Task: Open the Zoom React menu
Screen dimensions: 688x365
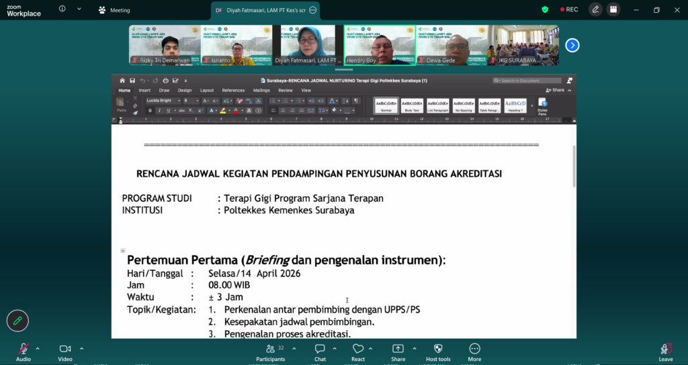Action: [x=358, y=352]
